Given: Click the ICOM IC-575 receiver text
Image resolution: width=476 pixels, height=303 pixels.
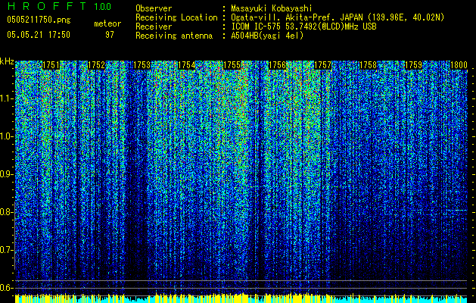Looking at the screenshot, I should [x=303, y=27].
